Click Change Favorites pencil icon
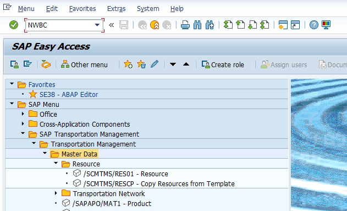This screenshot has height=211, width=347. click(x=155, y=64)
